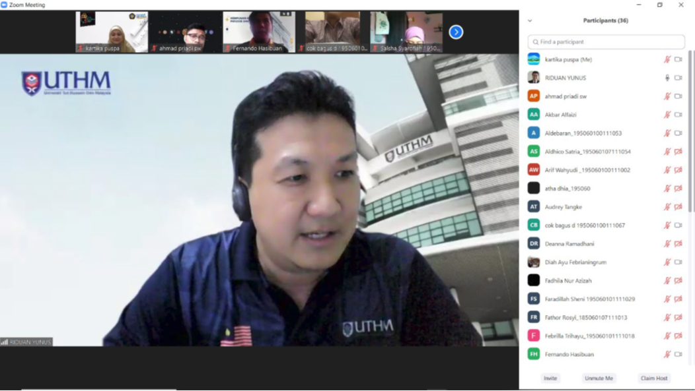
Task: Minimize the Zoom Meeting window
Action: pyautogui.click(x=639, y=5)
